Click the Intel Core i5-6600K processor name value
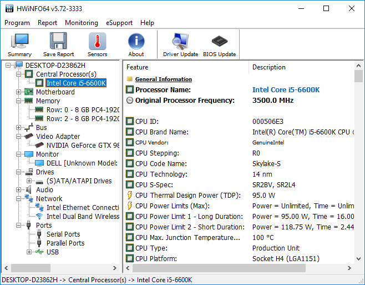This screenshot has width=365, height=285. click(x=286, y=89)
